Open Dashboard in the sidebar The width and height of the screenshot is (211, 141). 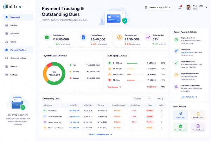click(x=18, y=17)
